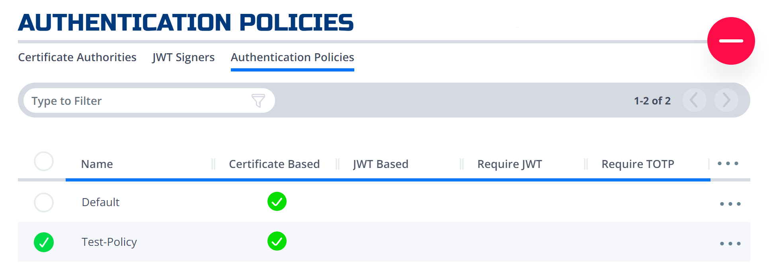769x274 pixels.
Task: Sort by Name column header
Action: (x=97, y=164)
